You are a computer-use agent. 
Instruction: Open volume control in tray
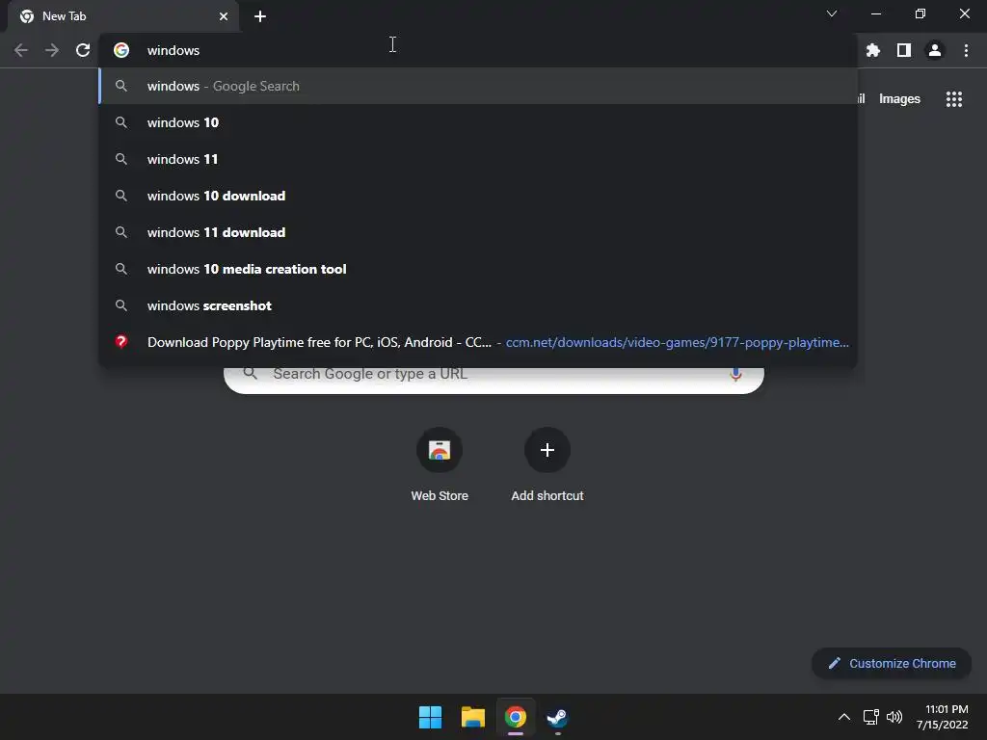click(x=894, y=717)
